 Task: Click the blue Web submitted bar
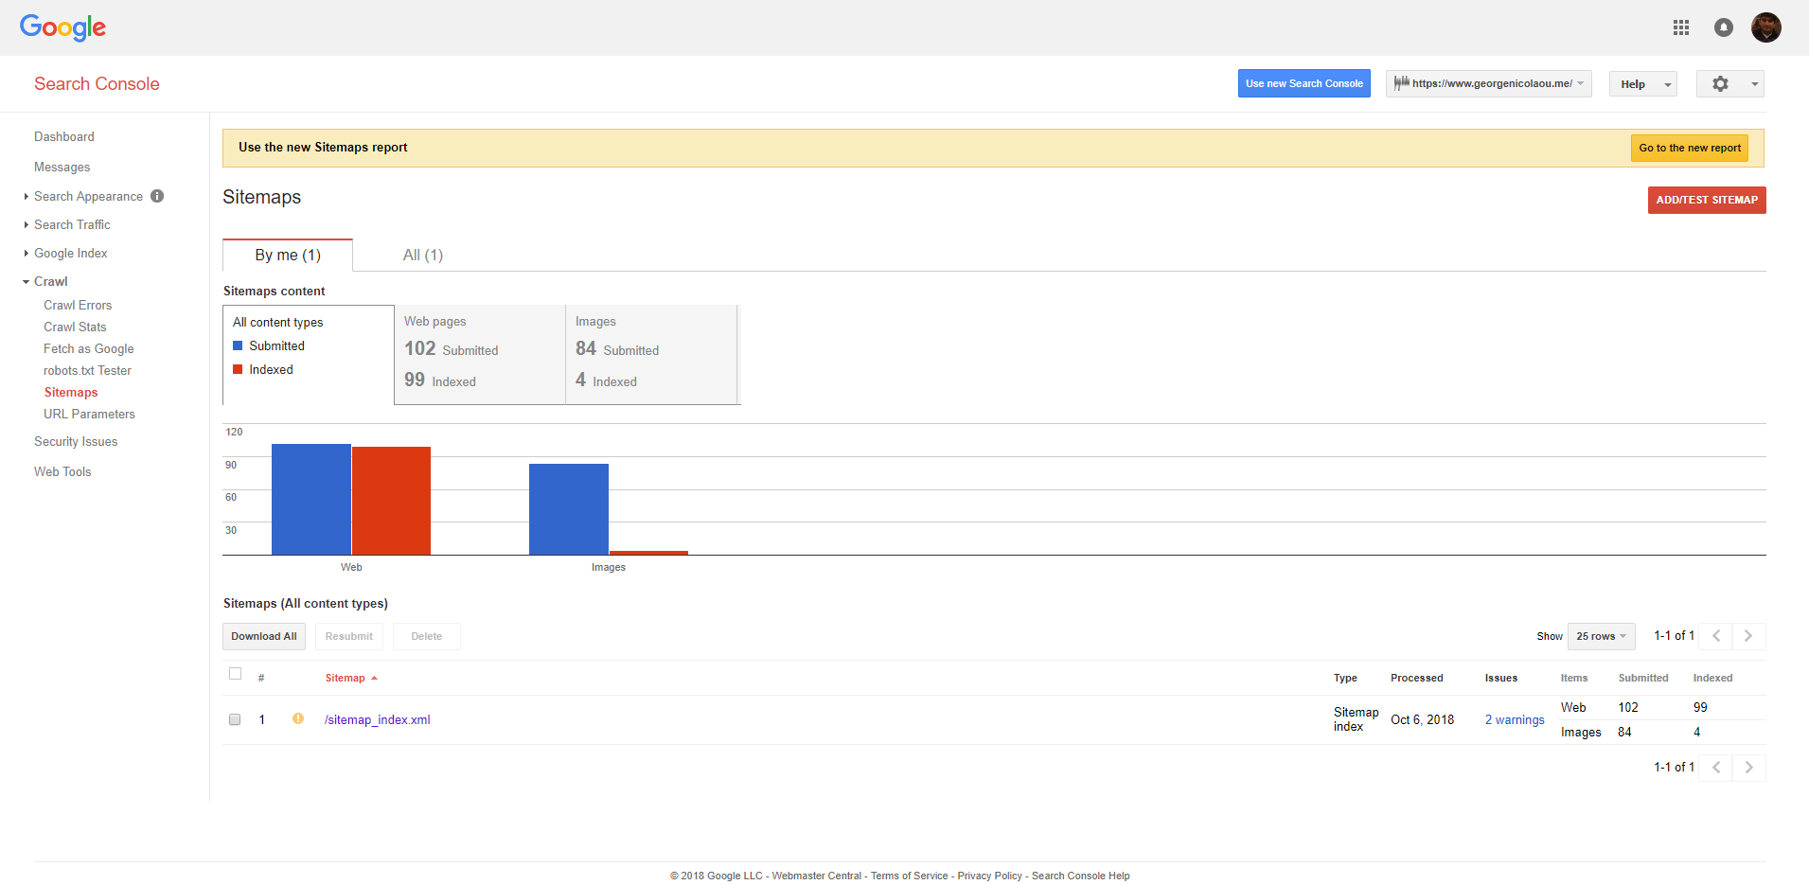(311, 499)
